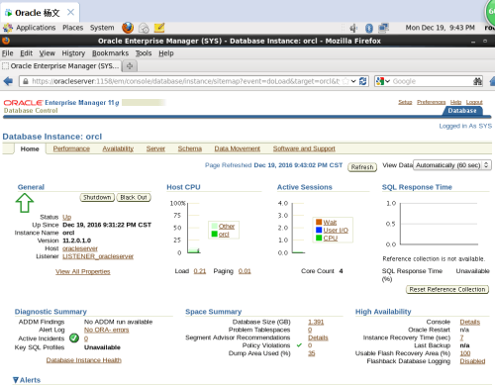Viewport: 495px width, 386px height.
Task: Open the Setup link
Action: coord(405,102)
